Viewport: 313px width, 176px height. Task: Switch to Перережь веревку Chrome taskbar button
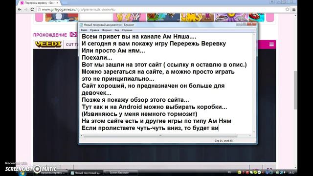(51, 173)
